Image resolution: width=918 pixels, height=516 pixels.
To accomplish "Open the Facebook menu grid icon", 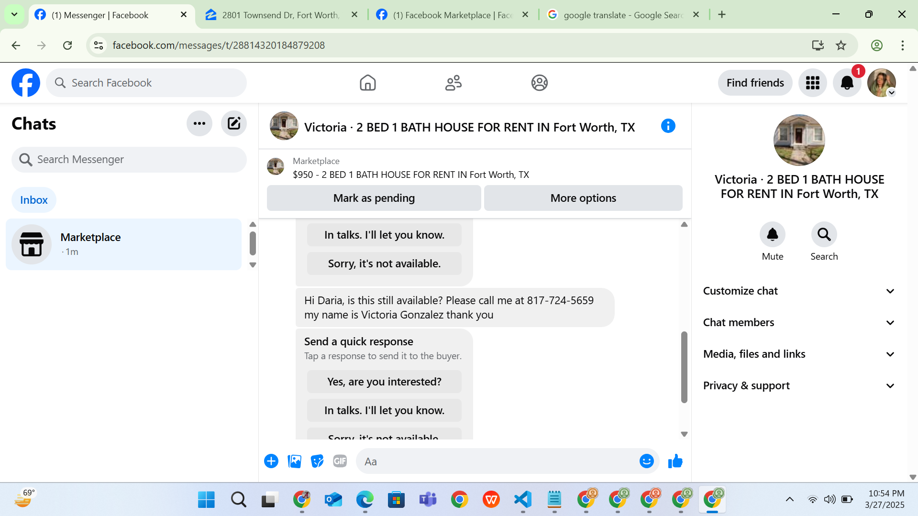I will [x=813, y=83].
